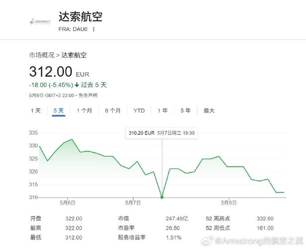Open the three-dot menu beside FRA: DAU0
The width and height of the screenshot is (306, 249).
[93, 29]
